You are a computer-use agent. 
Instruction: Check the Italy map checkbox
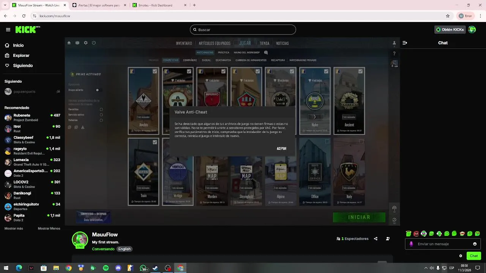click(x=361, y=141)
